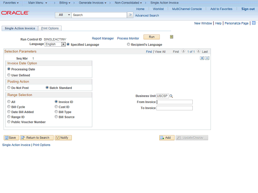Screen dimensions: 258x193
Task: Select Bill Source range option
Action: [x=56, y=117]
